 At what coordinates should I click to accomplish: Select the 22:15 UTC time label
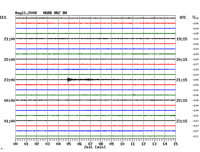pos(182,101)
